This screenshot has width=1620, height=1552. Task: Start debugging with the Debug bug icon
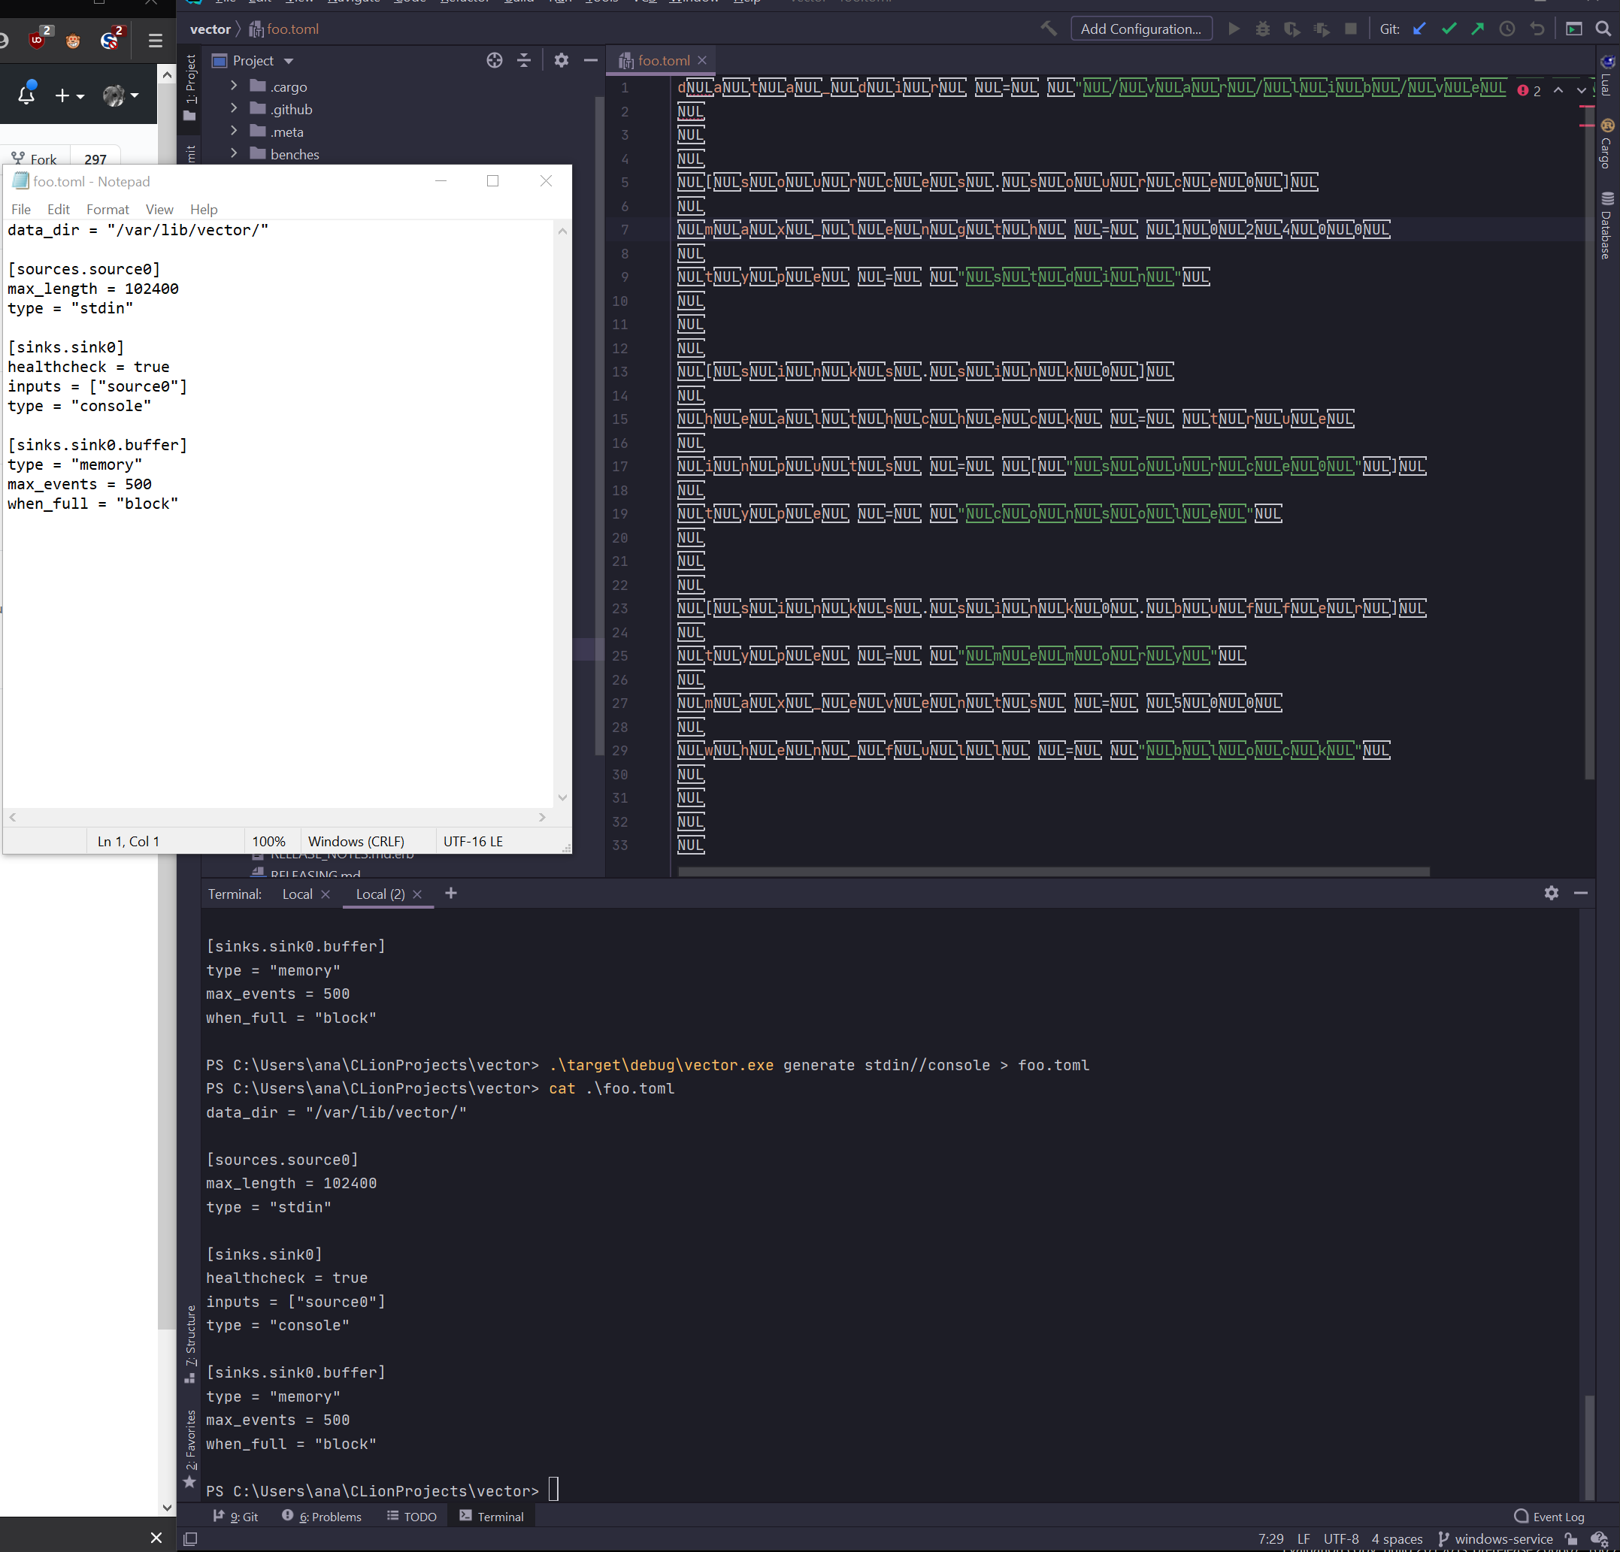click(1262, 28)
